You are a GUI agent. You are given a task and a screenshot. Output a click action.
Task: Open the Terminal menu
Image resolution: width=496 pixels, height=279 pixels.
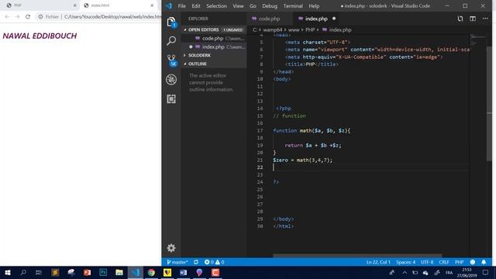pyautogui.click(x=293, y=5)
